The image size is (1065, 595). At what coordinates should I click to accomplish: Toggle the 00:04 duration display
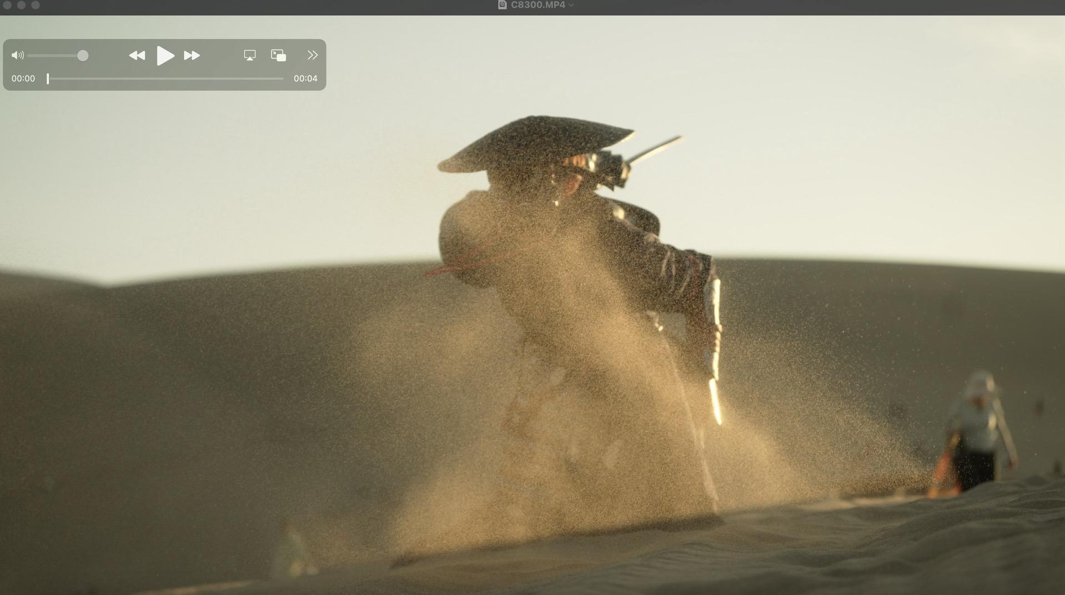pos(305,79)
